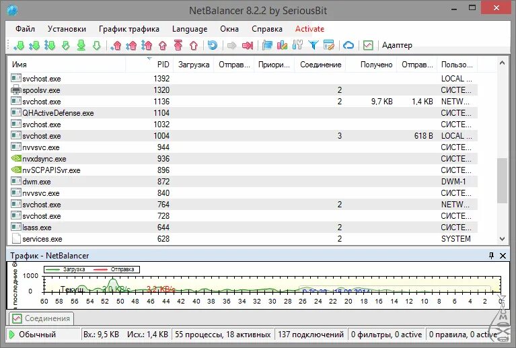Select the services.exe process row
This screenshot has height=348, width=516.
pos(243,239)
